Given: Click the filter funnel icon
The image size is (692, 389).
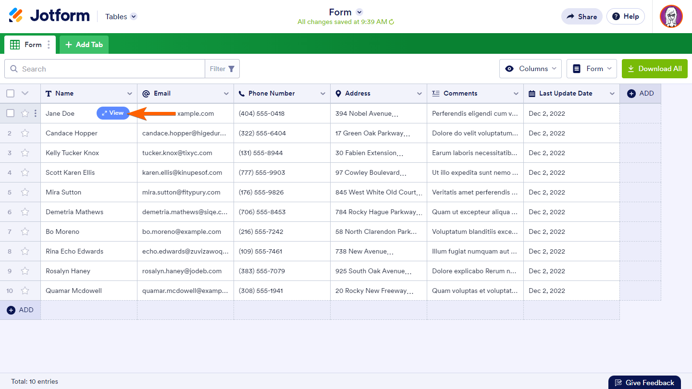Looking at the screenshot, I should pos(231,69).
